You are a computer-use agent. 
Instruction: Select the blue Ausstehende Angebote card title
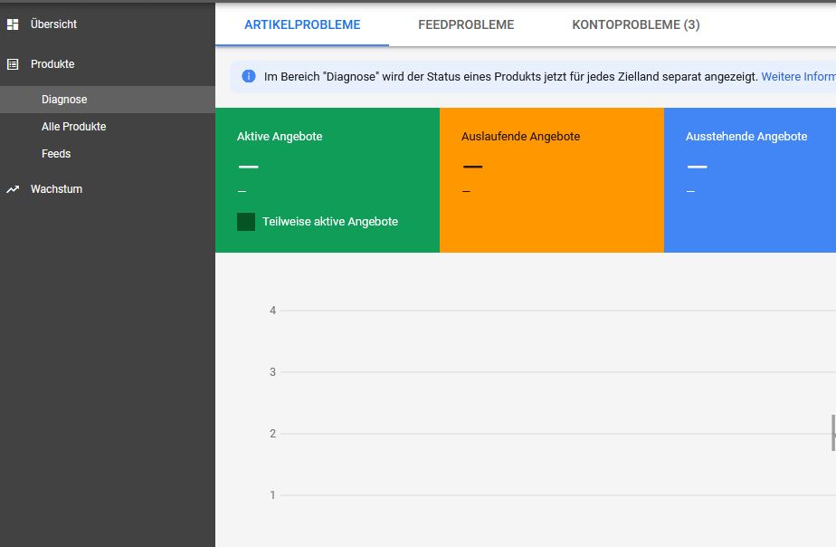click(746, 137)
